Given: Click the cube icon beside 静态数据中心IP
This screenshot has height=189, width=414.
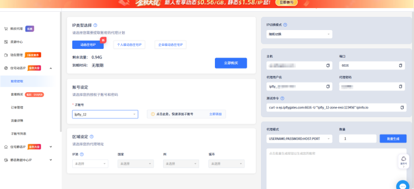Looking at the screenshot, I should click(x=6, y=160).
